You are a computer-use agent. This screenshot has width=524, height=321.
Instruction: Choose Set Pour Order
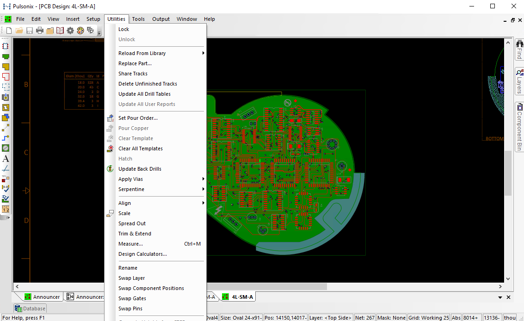[x=155, y=118]
